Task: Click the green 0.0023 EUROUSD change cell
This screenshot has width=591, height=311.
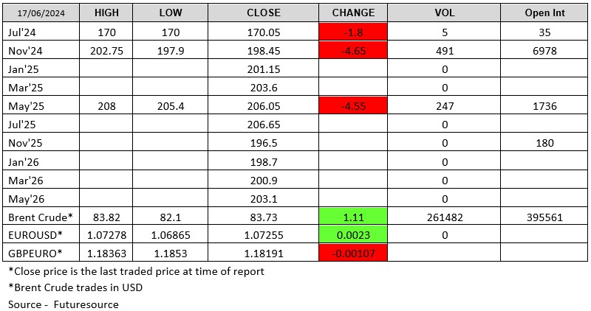Action: [x=353, y=236]
